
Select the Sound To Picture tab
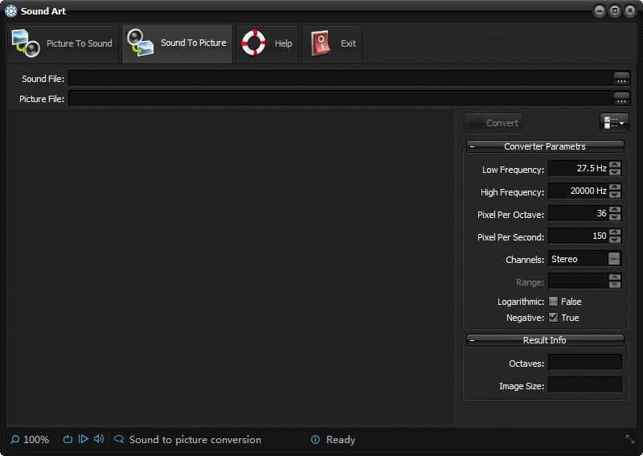pyautogui.click(x=178, y=43)
